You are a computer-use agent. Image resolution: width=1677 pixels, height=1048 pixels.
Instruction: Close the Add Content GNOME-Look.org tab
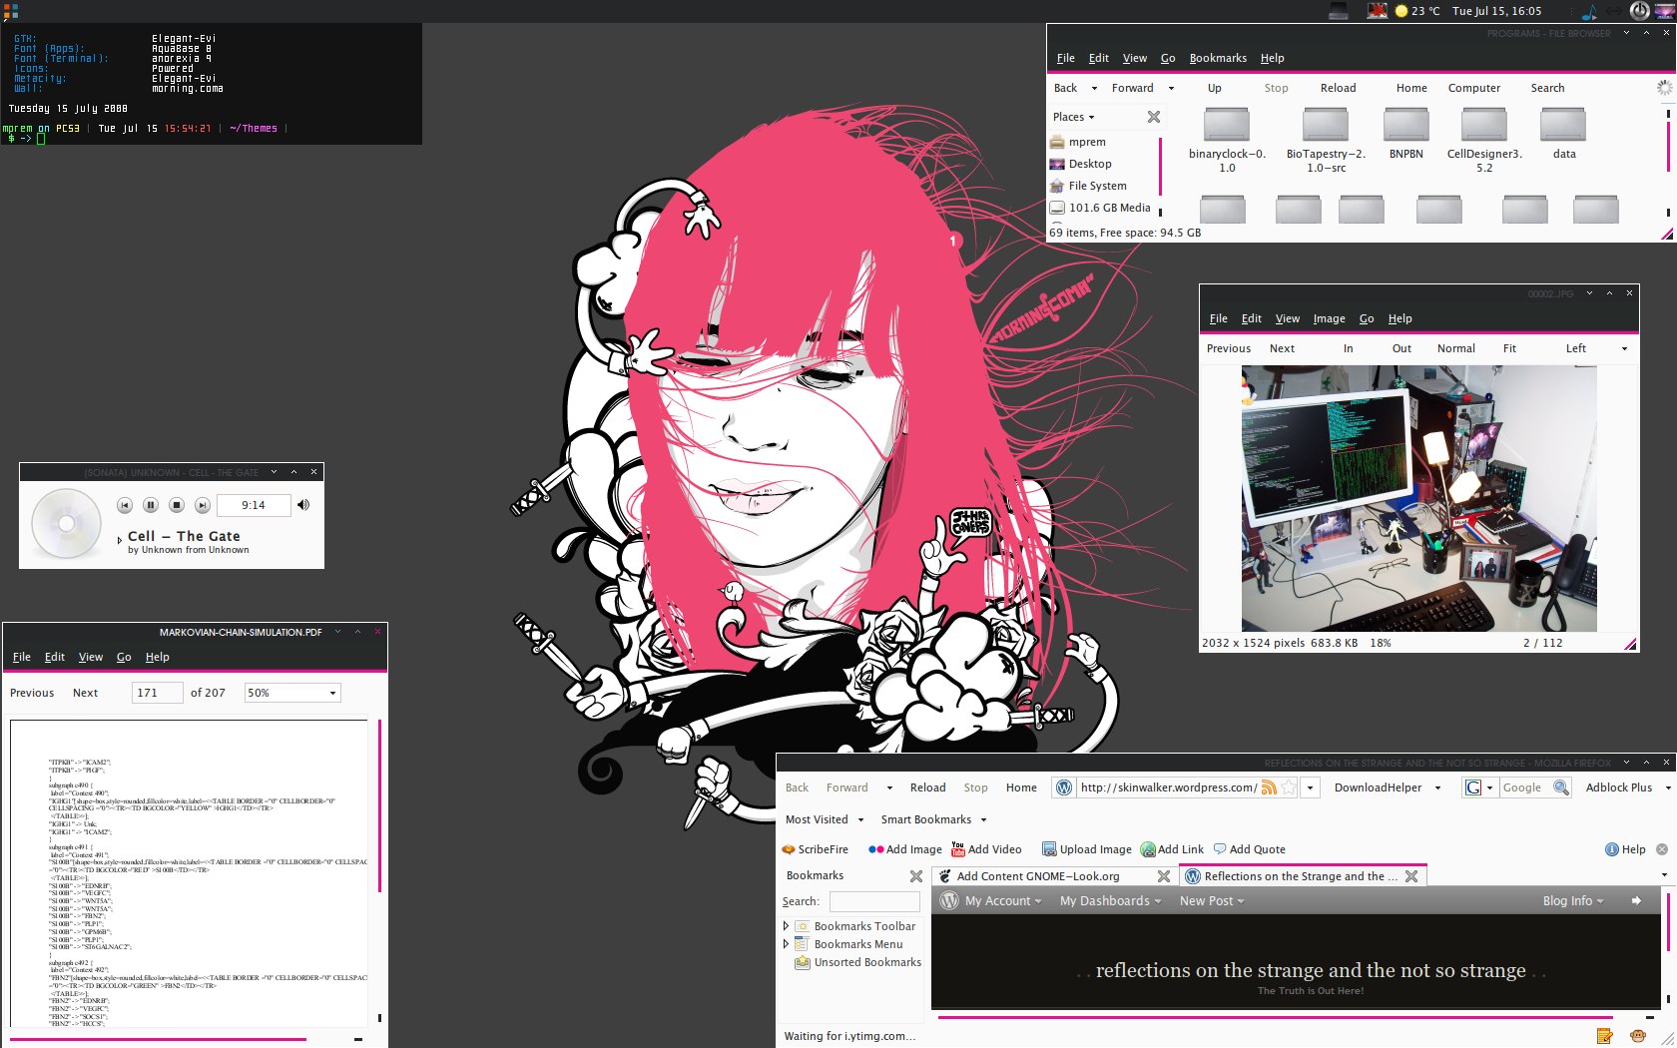click(1164, 876)
